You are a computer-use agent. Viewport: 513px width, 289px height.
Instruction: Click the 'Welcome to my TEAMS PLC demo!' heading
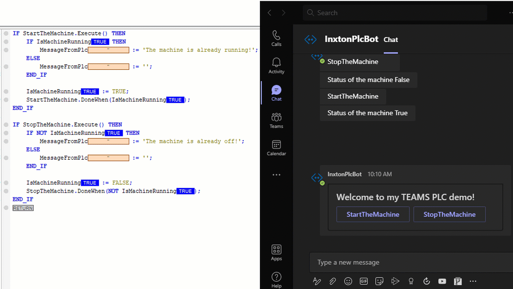[x=406, y=197]
